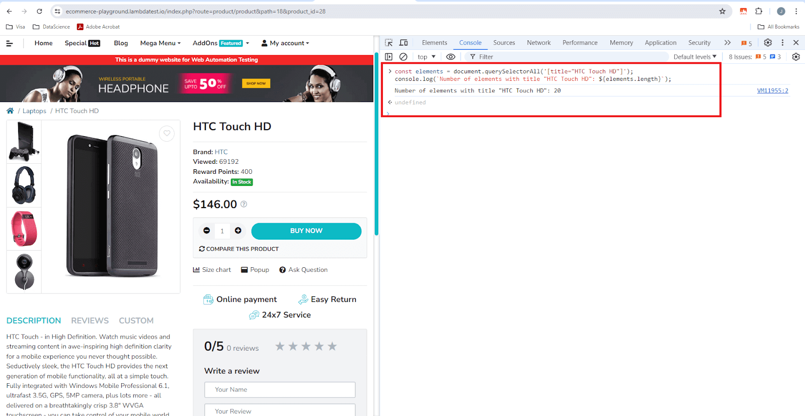The width and height of the screenshot is (805, 416).
Task: Decrease product quantity with minus icon
Action: (206, 231)
